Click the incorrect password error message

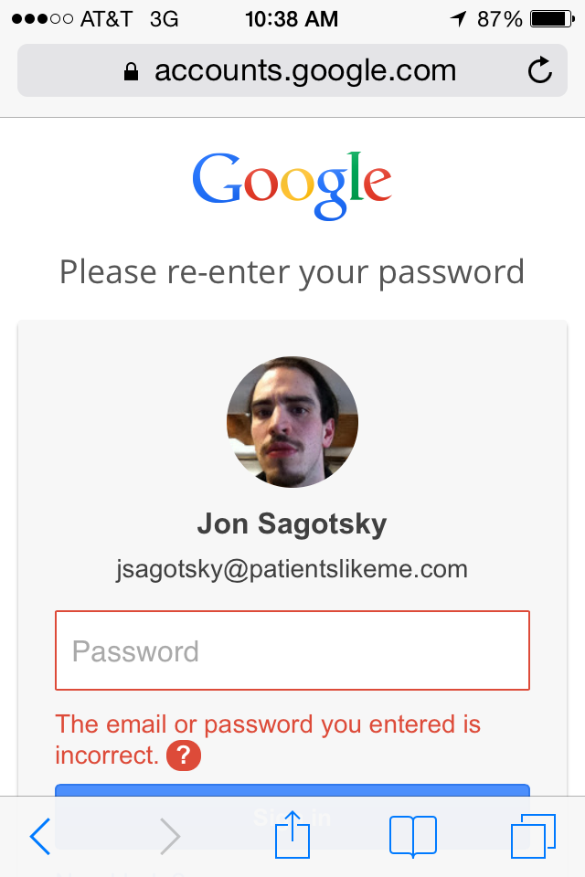coord(267,725)
